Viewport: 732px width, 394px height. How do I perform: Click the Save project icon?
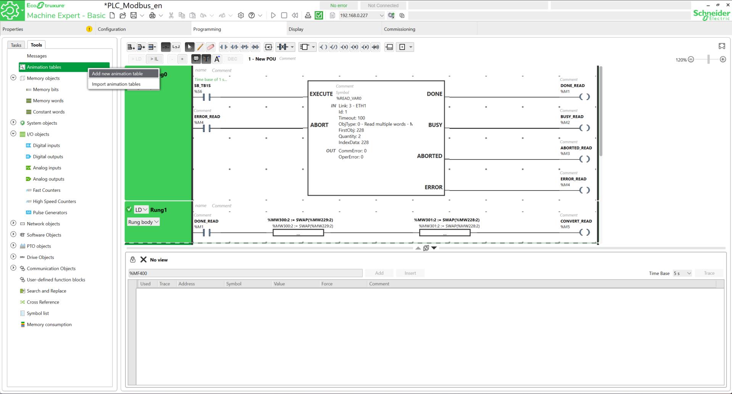click(134, 15)
